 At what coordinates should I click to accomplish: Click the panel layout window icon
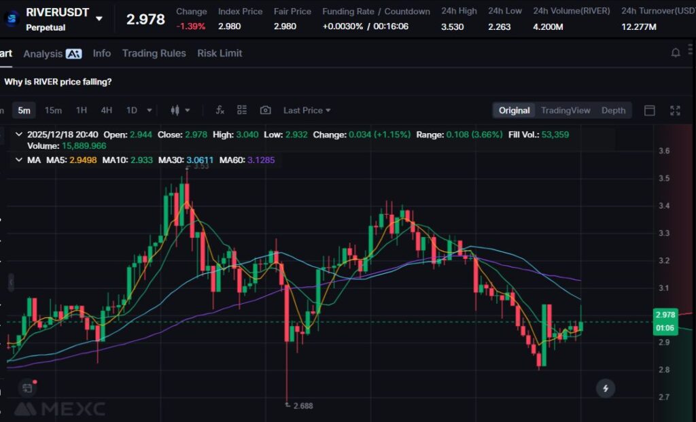point(650,110)
